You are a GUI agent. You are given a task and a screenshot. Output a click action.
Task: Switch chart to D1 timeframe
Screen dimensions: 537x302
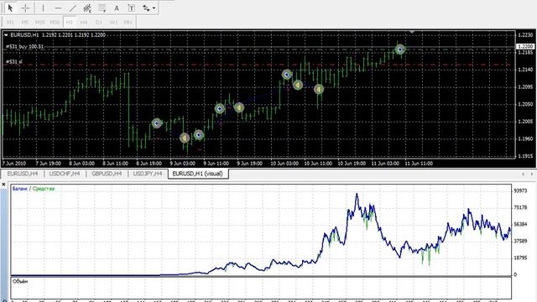[x=99, y=22]
